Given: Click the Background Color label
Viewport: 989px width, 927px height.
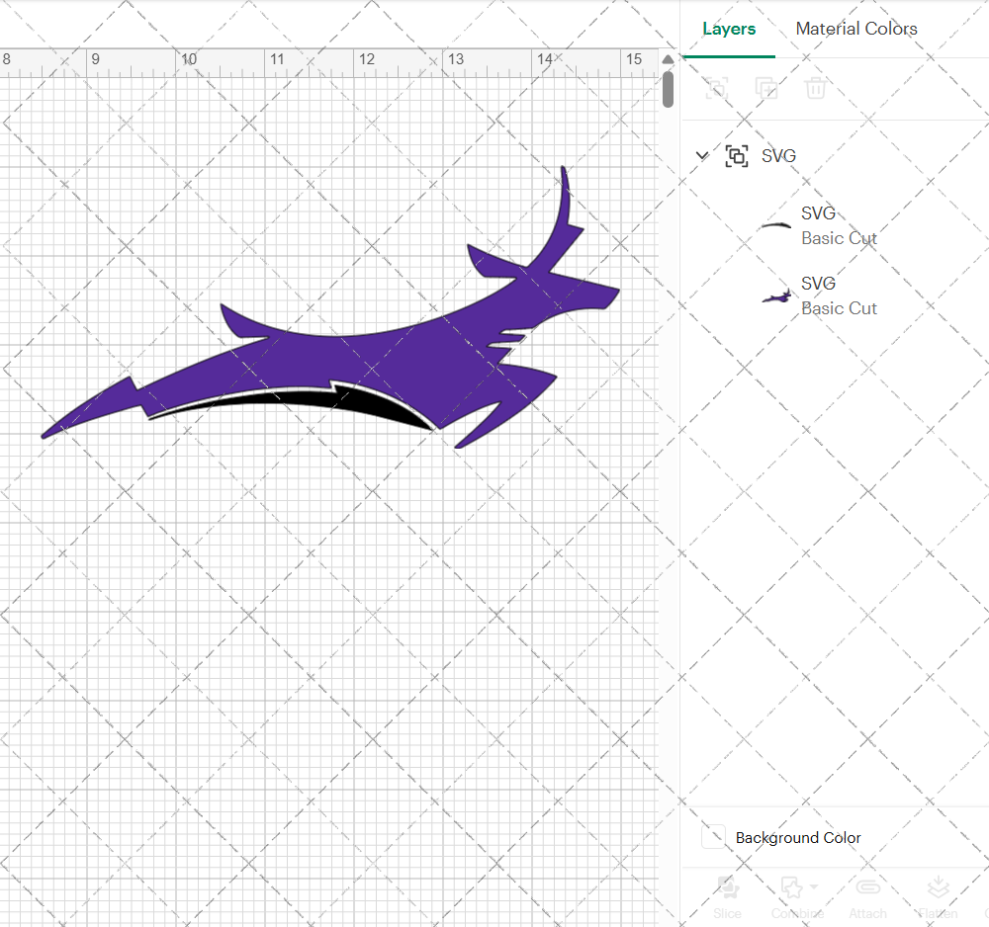Looking at the screenshot, I should [798, 837].
